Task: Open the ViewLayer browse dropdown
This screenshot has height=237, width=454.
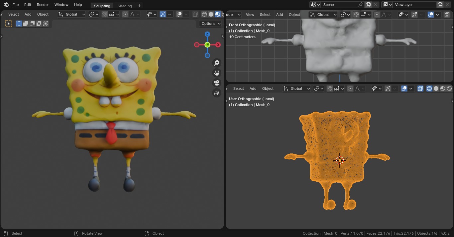Action: pos(387,5)
